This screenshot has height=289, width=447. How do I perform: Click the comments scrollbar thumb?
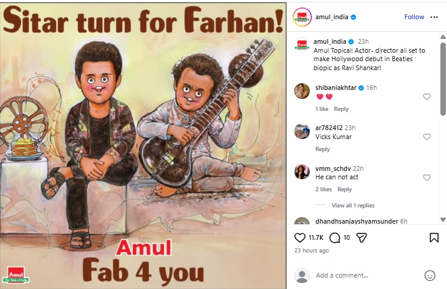pos(443,79)
